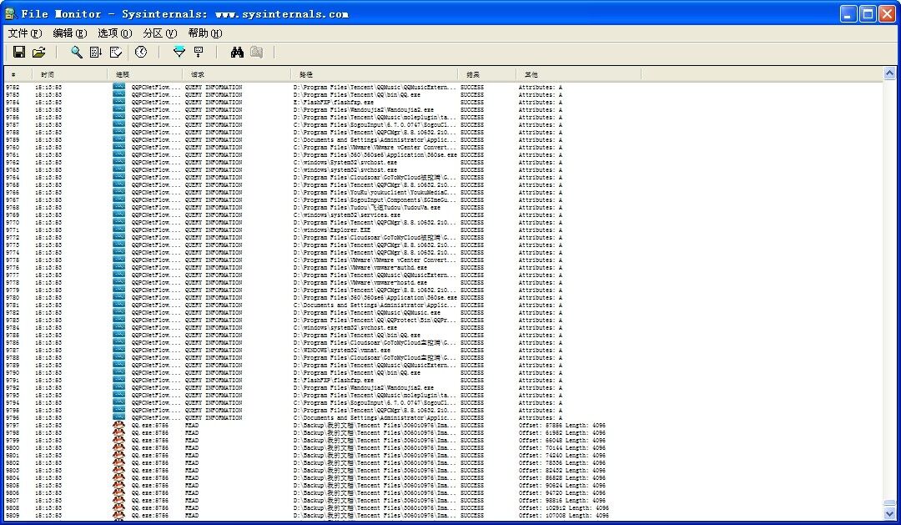Click the 'Offset: 74240 Length: 4096' cell
This screenshot has width=901, height=525.
[562, 456]
